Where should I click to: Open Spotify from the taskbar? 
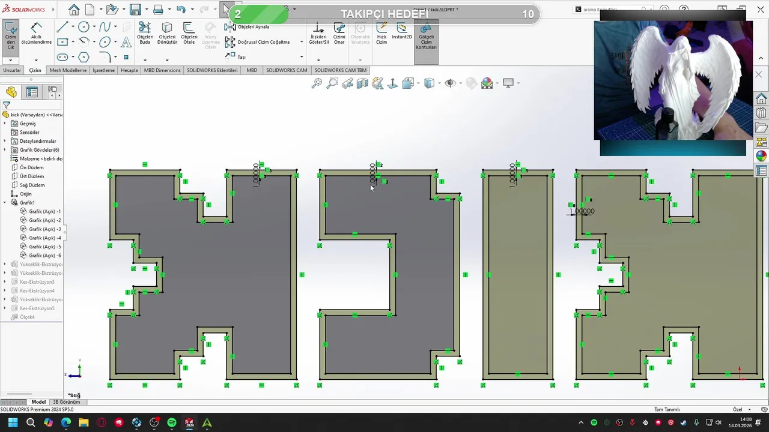coord(172,422)
